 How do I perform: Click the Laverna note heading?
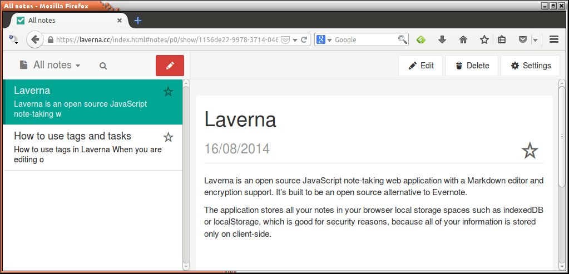240,119
